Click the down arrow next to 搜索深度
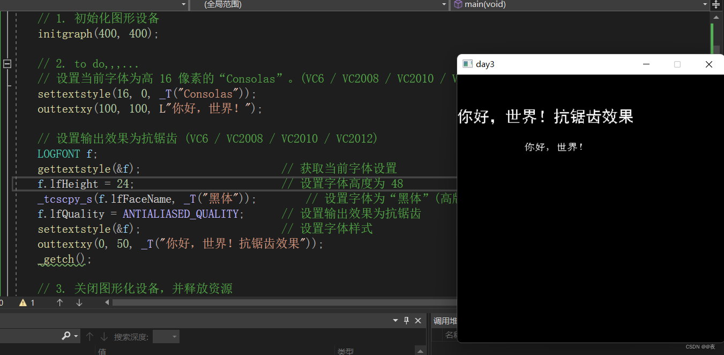The image size is (724, 355). 103,336
